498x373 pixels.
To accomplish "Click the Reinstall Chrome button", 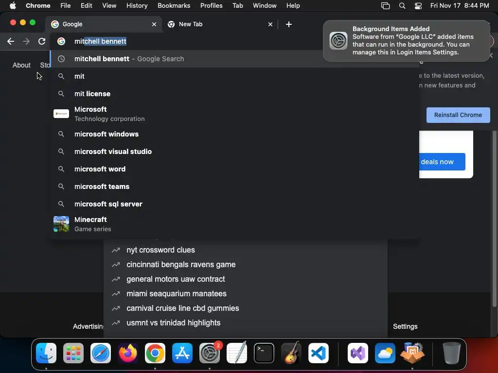I will [x=458, y=115].
